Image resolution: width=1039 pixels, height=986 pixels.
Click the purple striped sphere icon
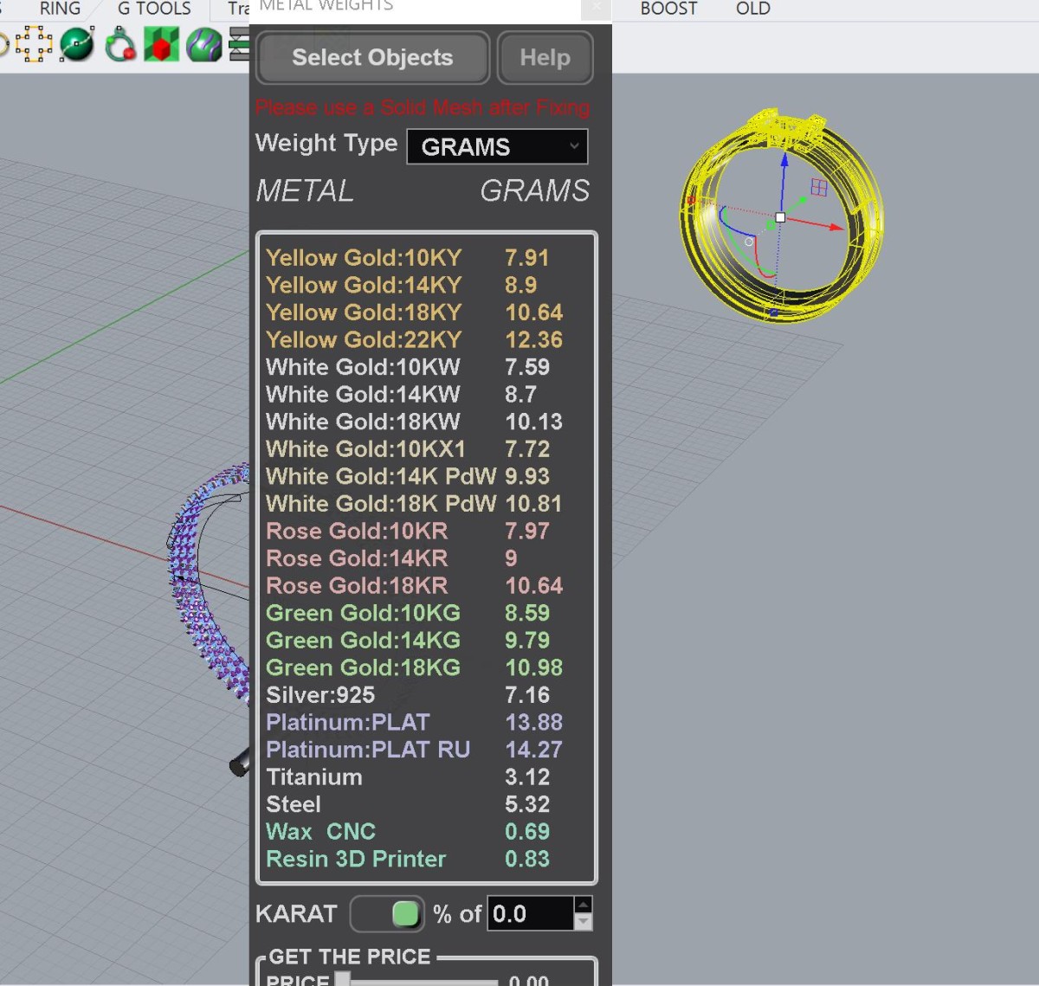coord(204,44)
